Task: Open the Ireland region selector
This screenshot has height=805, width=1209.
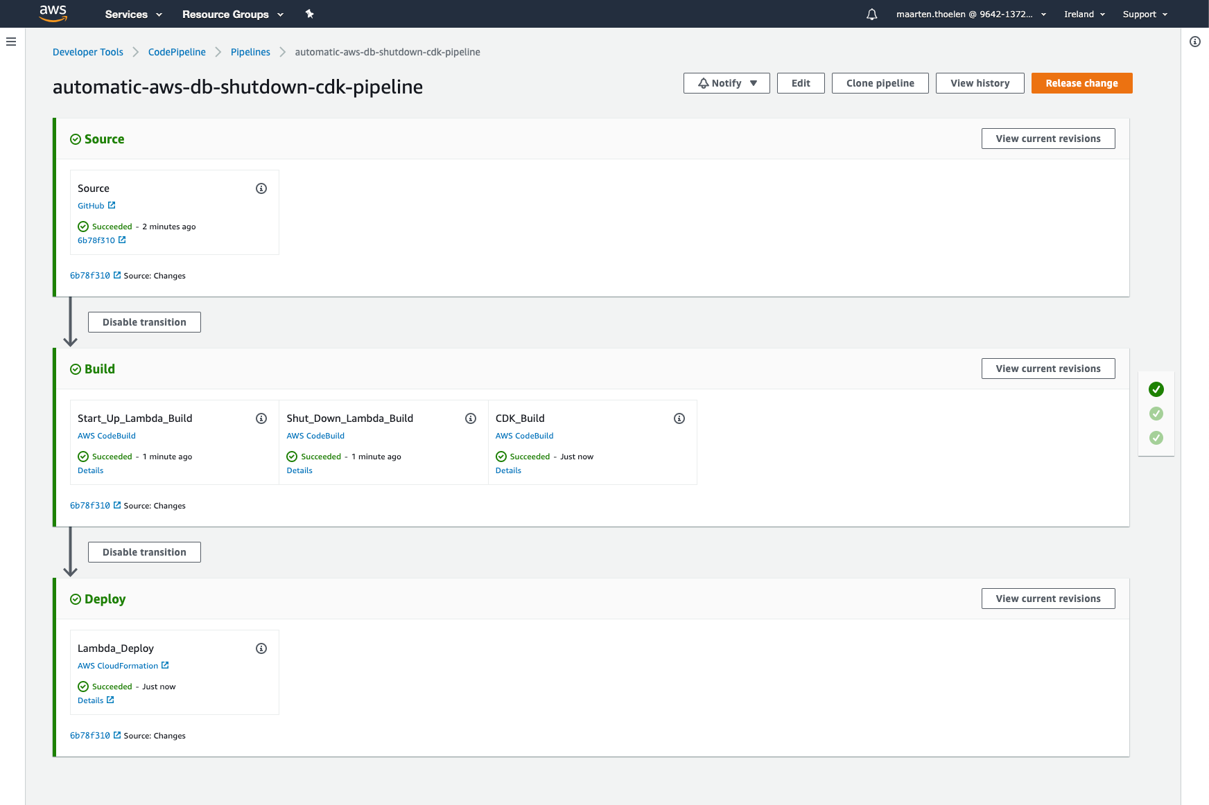Action: point(1085,14)
